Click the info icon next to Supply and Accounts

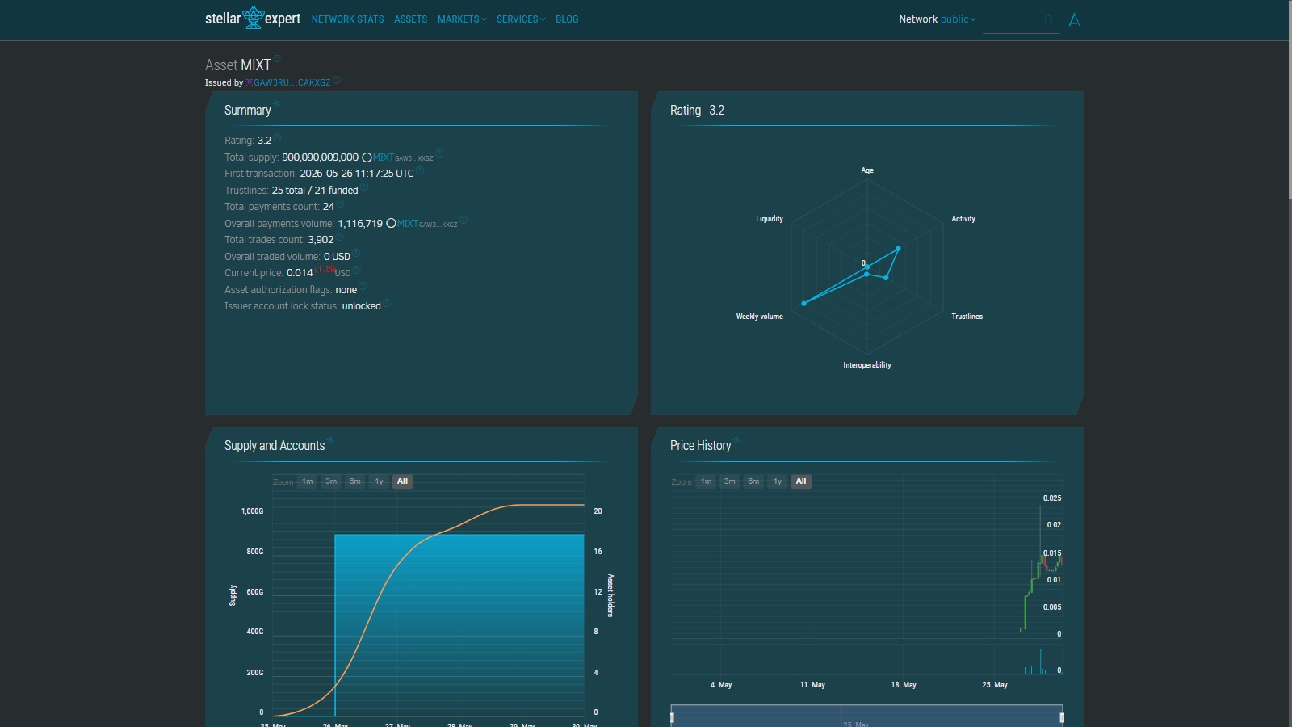pyautogui.click(x=330, y=441)
